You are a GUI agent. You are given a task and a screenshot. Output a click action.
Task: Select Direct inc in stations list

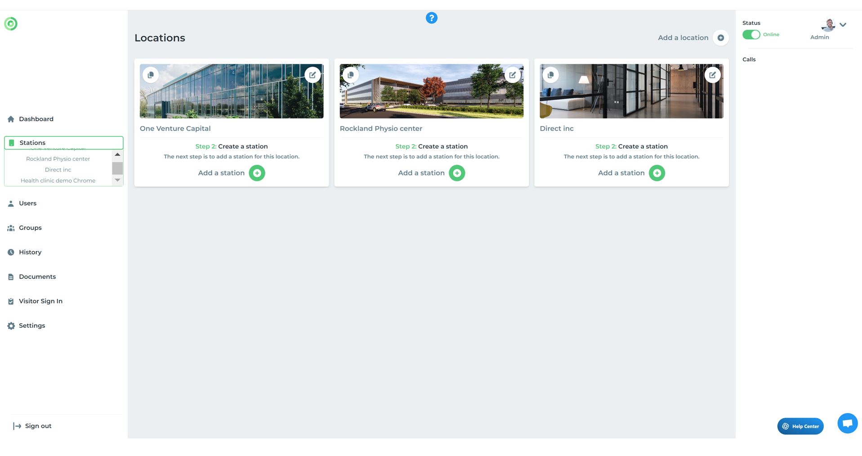tap(58, 170)
